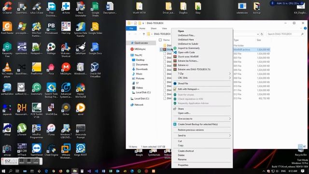Open the address bar history dropdown
Screen dimensions: 309x174
click(258, 34)
